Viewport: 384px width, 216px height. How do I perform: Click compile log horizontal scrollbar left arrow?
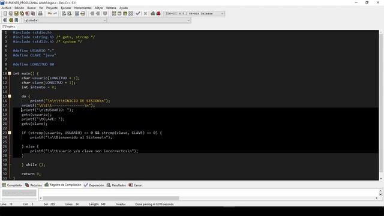pyautogui.click(x=41, y=198)
